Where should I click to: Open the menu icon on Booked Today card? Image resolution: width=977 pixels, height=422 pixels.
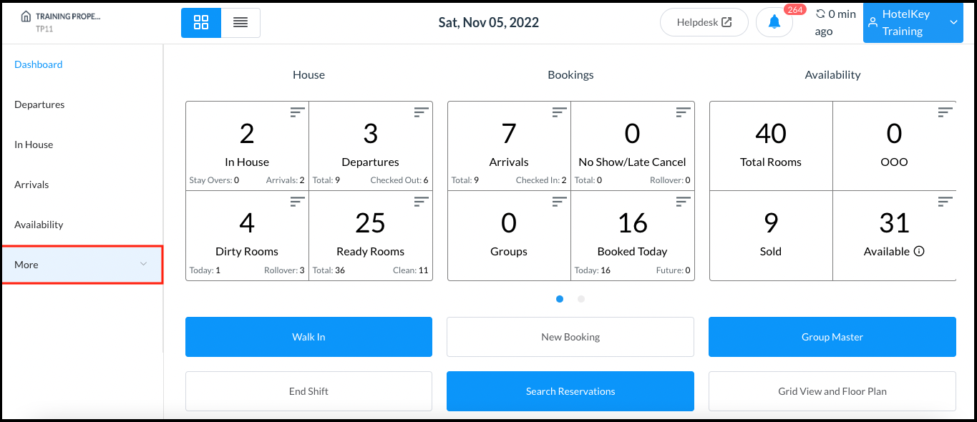pos(682,202)
